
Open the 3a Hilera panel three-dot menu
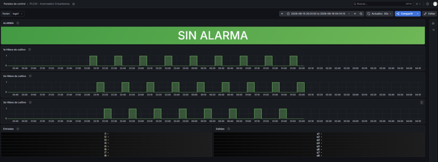pyautogui.click(x=421, y=103)
